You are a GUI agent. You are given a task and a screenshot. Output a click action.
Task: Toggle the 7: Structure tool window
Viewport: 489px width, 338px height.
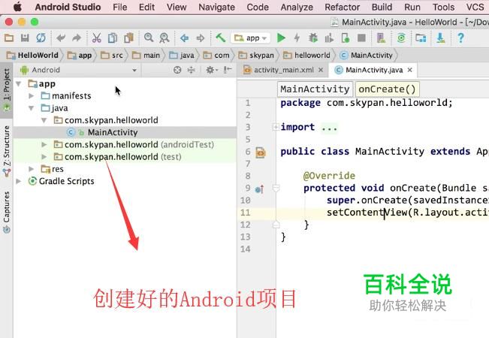pos(7,152)
